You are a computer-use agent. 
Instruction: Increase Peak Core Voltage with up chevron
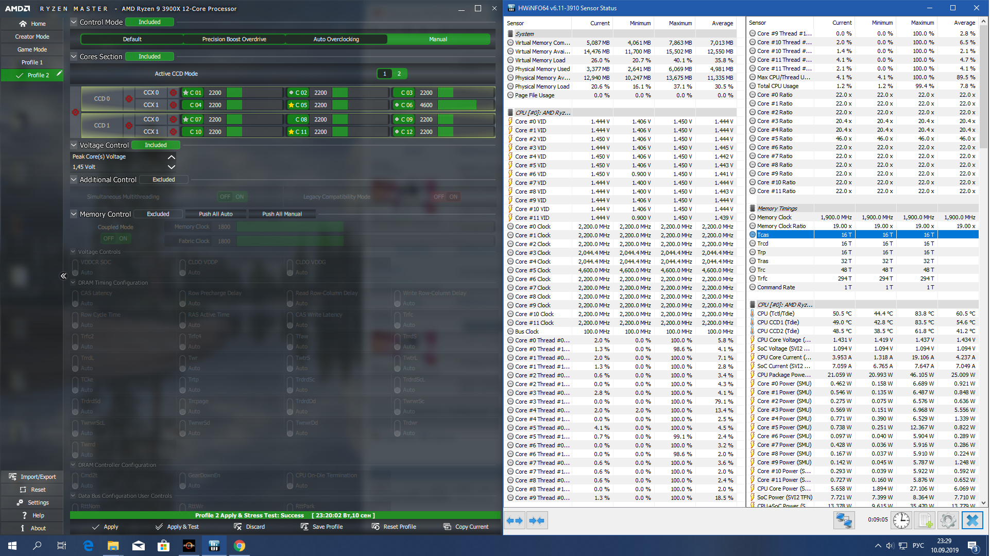click(172, 157)
